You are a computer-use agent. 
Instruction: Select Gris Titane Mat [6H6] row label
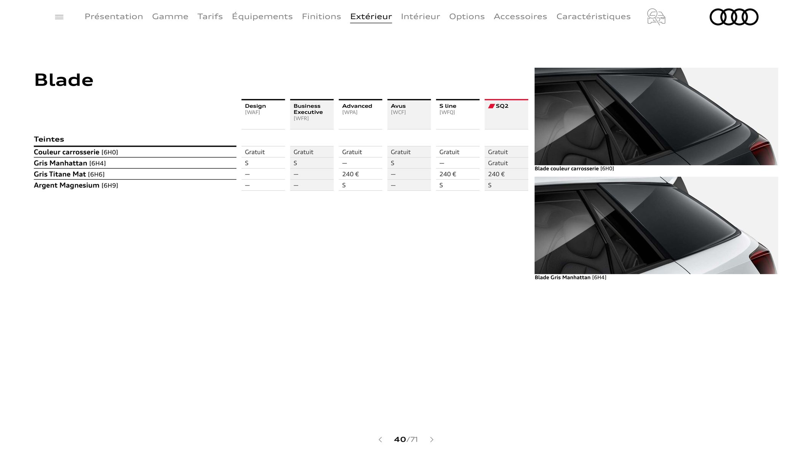tap(69, 174)
